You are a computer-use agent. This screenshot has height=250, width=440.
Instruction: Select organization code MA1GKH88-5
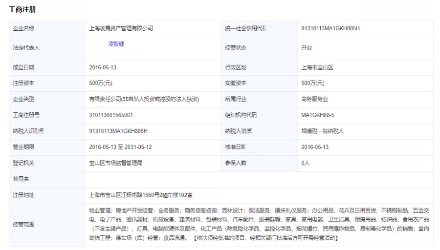click(318, 115)
